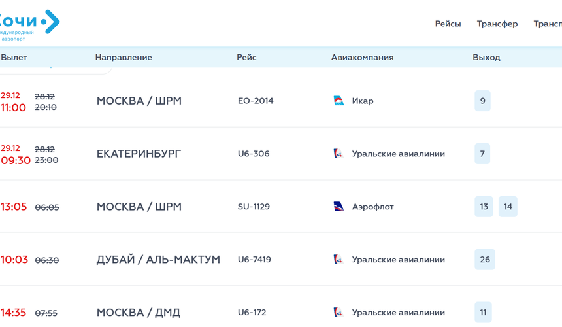Click the Икар airline name

pos(363,101)
